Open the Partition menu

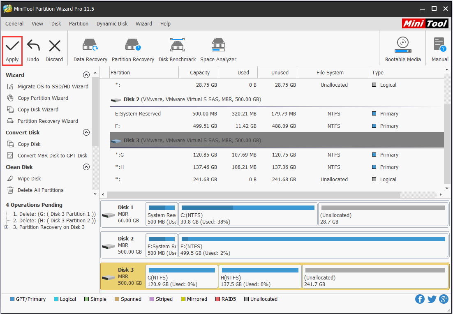pyautogui.click(x=79, y=24)
